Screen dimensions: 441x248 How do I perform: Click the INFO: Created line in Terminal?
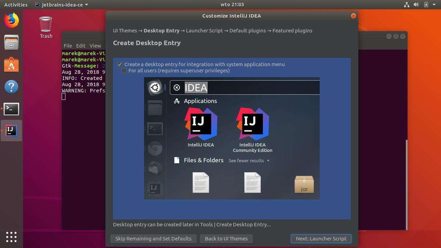[82, 78]
